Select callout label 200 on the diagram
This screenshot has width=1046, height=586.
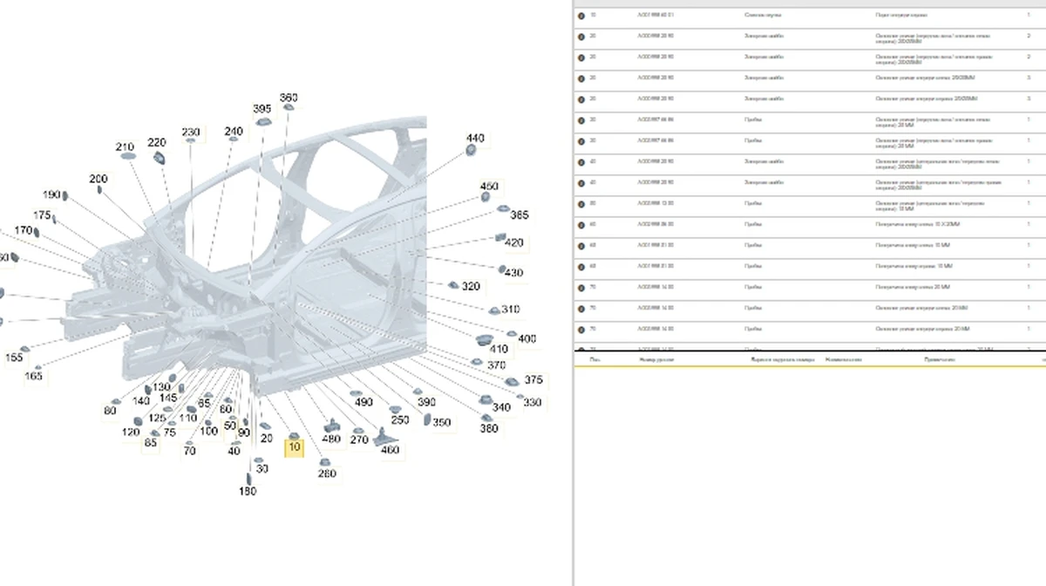click(x=98, y=179)
